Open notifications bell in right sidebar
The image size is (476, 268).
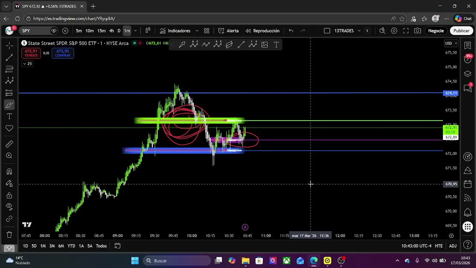click(x=468, y=213)
